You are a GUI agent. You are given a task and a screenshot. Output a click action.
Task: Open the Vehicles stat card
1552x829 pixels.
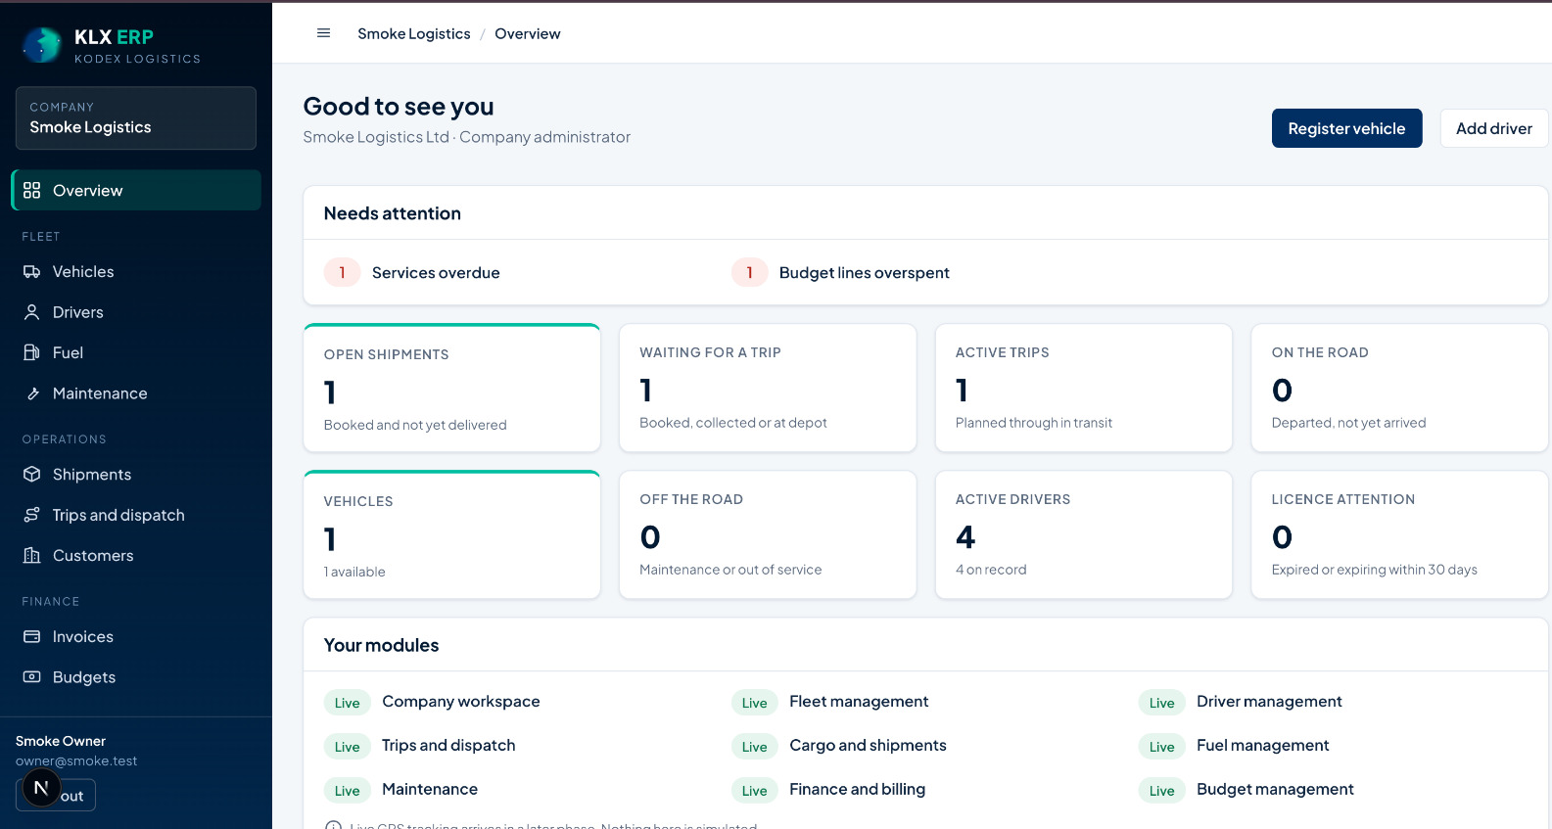[452, 534]
